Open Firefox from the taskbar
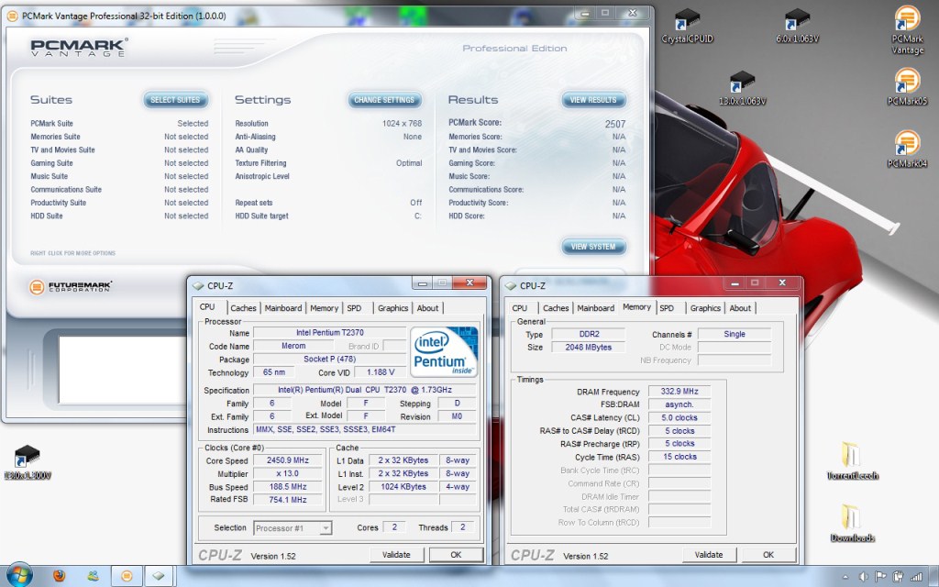 tap(59, 576)
